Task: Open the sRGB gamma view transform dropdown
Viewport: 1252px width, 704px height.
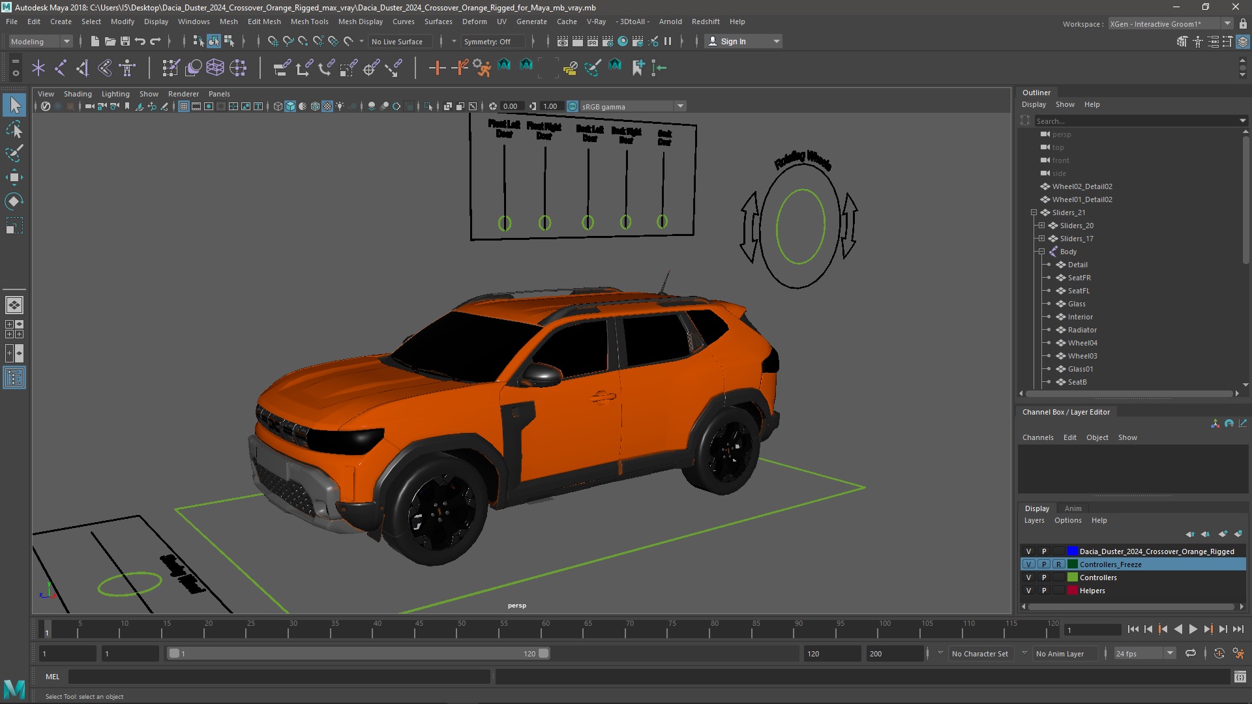Action: coord(633,106)
